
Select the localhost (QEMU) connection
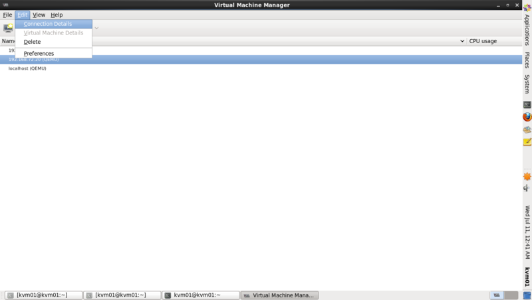tap(261, 68)
